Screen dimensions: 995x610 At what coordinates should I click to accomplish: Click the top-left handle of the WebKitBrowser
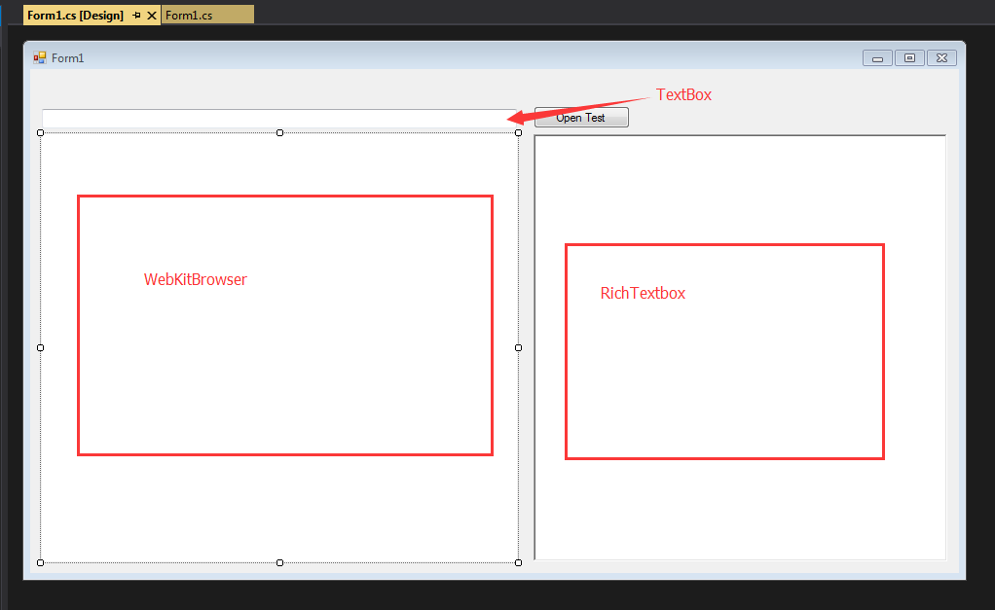(41, 132)
